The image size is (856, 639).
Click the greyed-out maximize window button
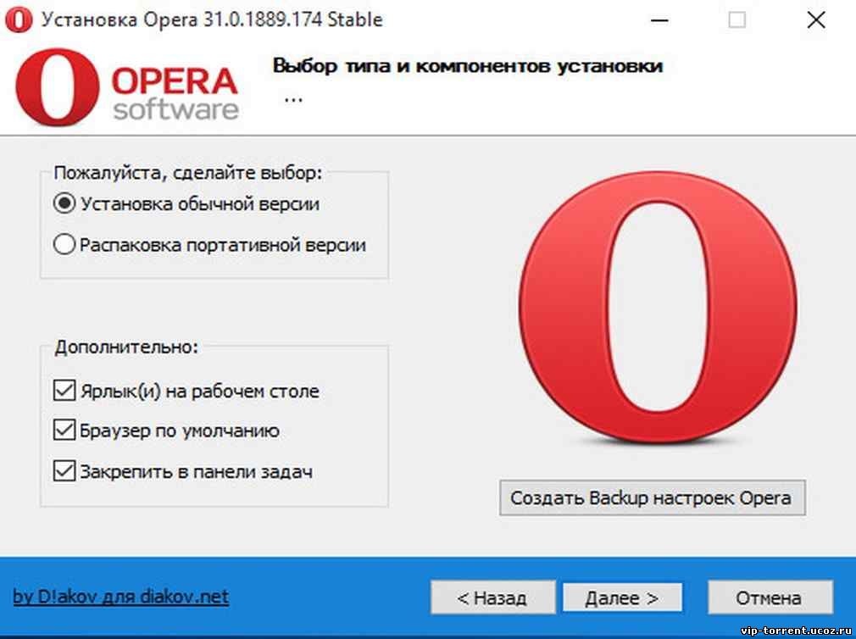[736, 20]
